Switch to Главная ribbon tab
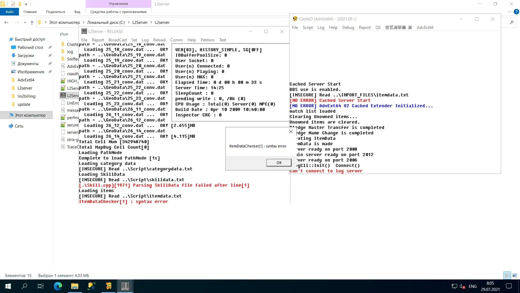Screen dimensions: 520x293 tap(30, 12)
